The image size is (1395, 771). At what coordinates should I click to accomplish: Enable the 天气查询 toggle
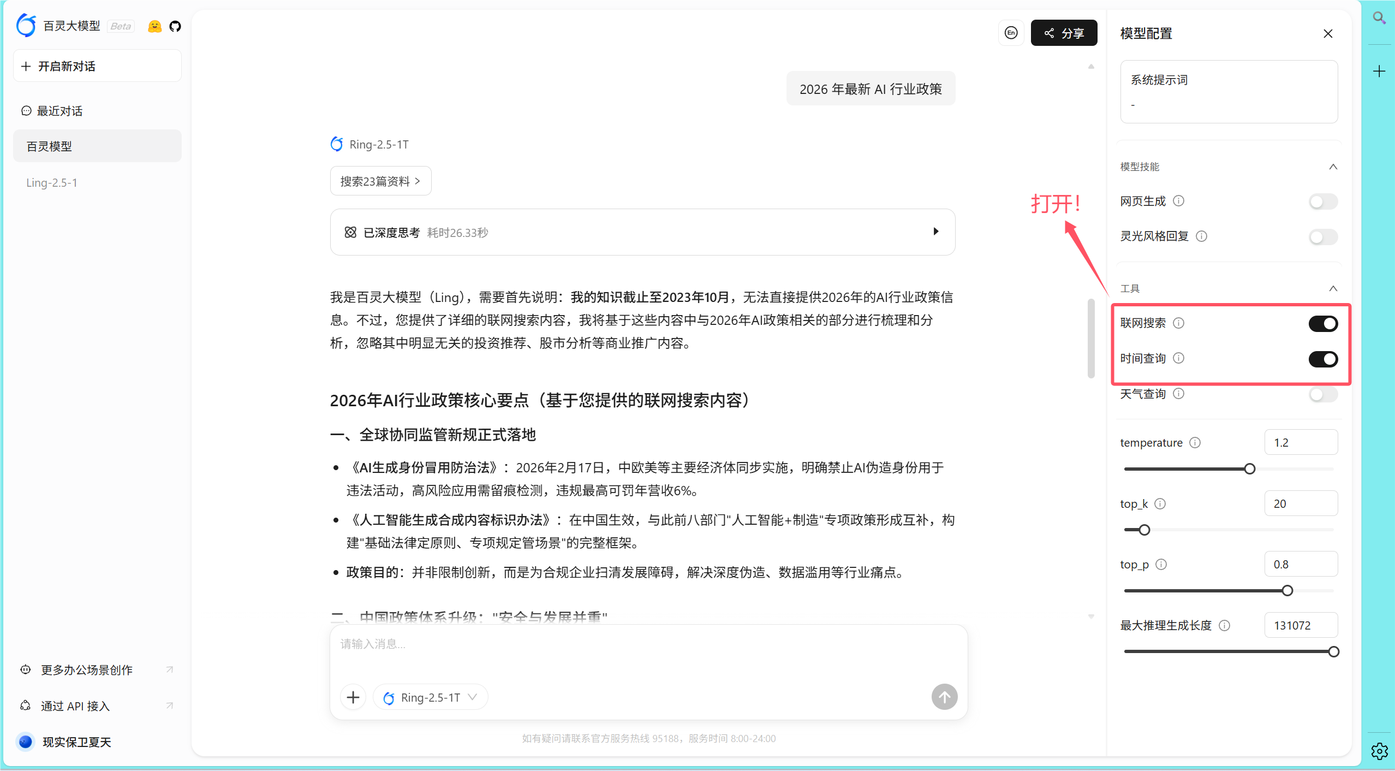(x=1323, y=394)
